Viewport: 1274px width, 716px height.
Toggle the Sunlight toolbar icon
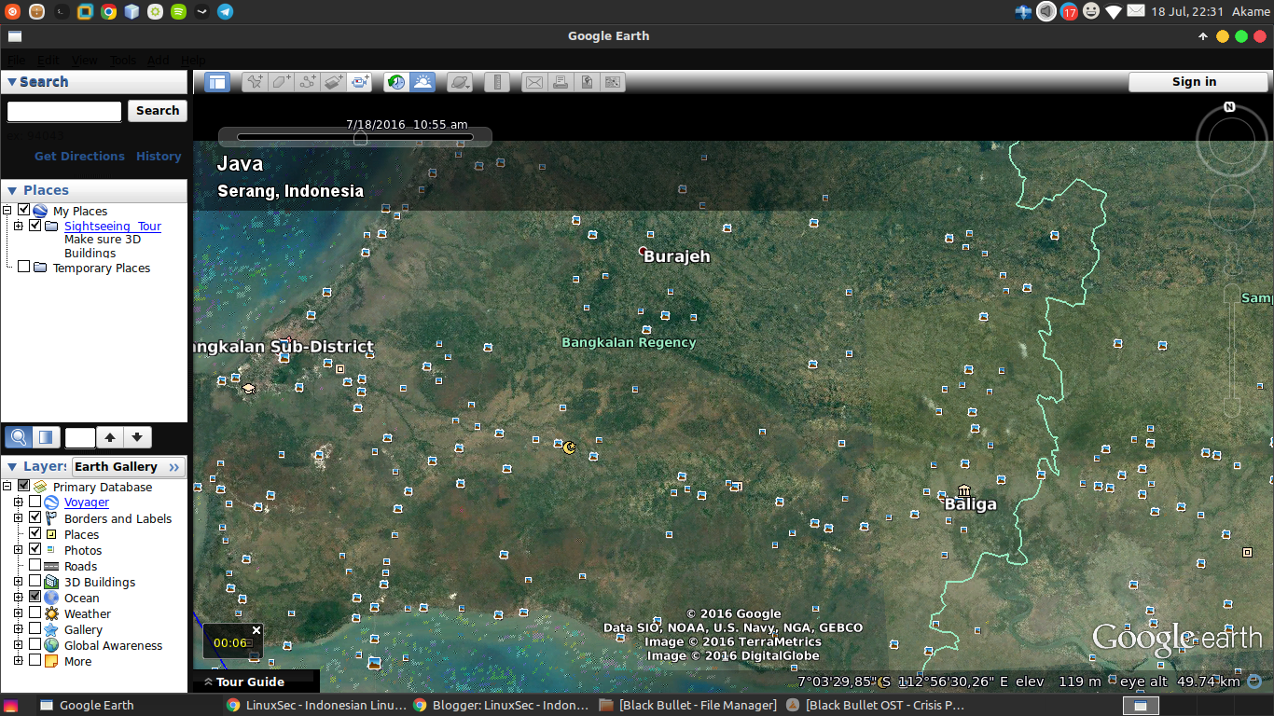(x=422, y=82)
